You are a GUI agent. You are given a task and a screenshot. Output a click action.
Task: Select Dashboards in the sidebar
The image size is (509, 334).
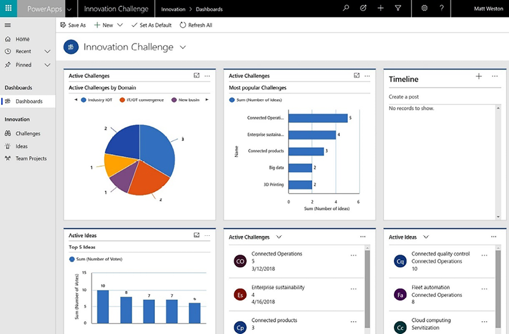[x=29, y=101]
